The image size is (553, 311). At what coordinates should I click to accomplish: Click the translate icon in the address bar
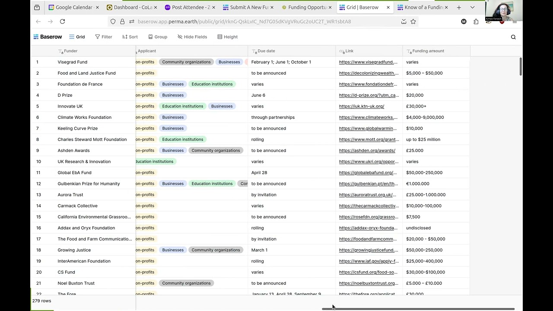(x=404, y=21)
